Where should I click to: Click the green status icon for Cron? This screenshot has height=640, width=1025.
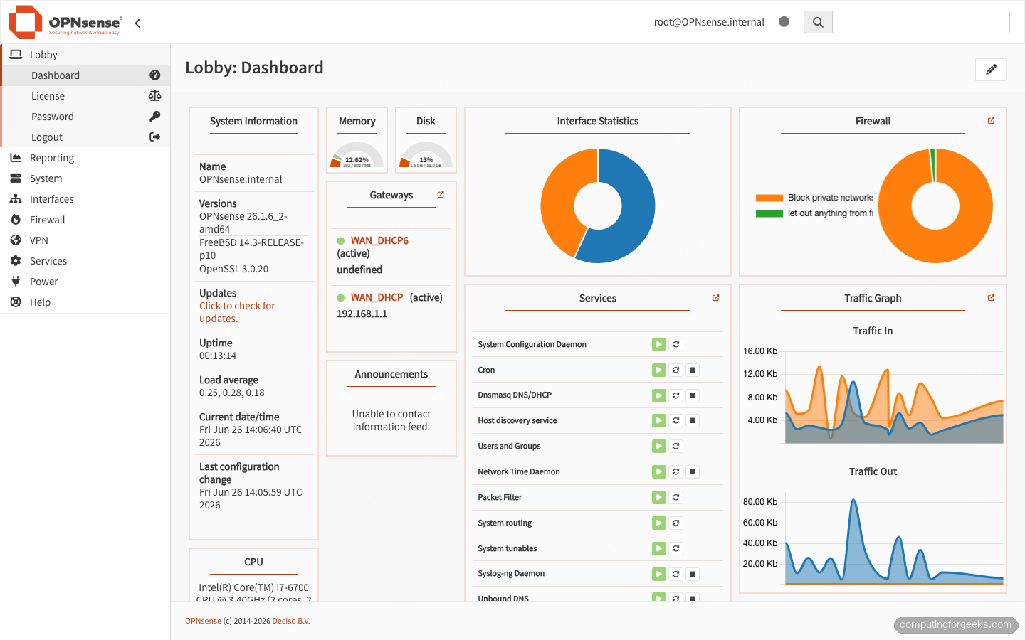659,370
